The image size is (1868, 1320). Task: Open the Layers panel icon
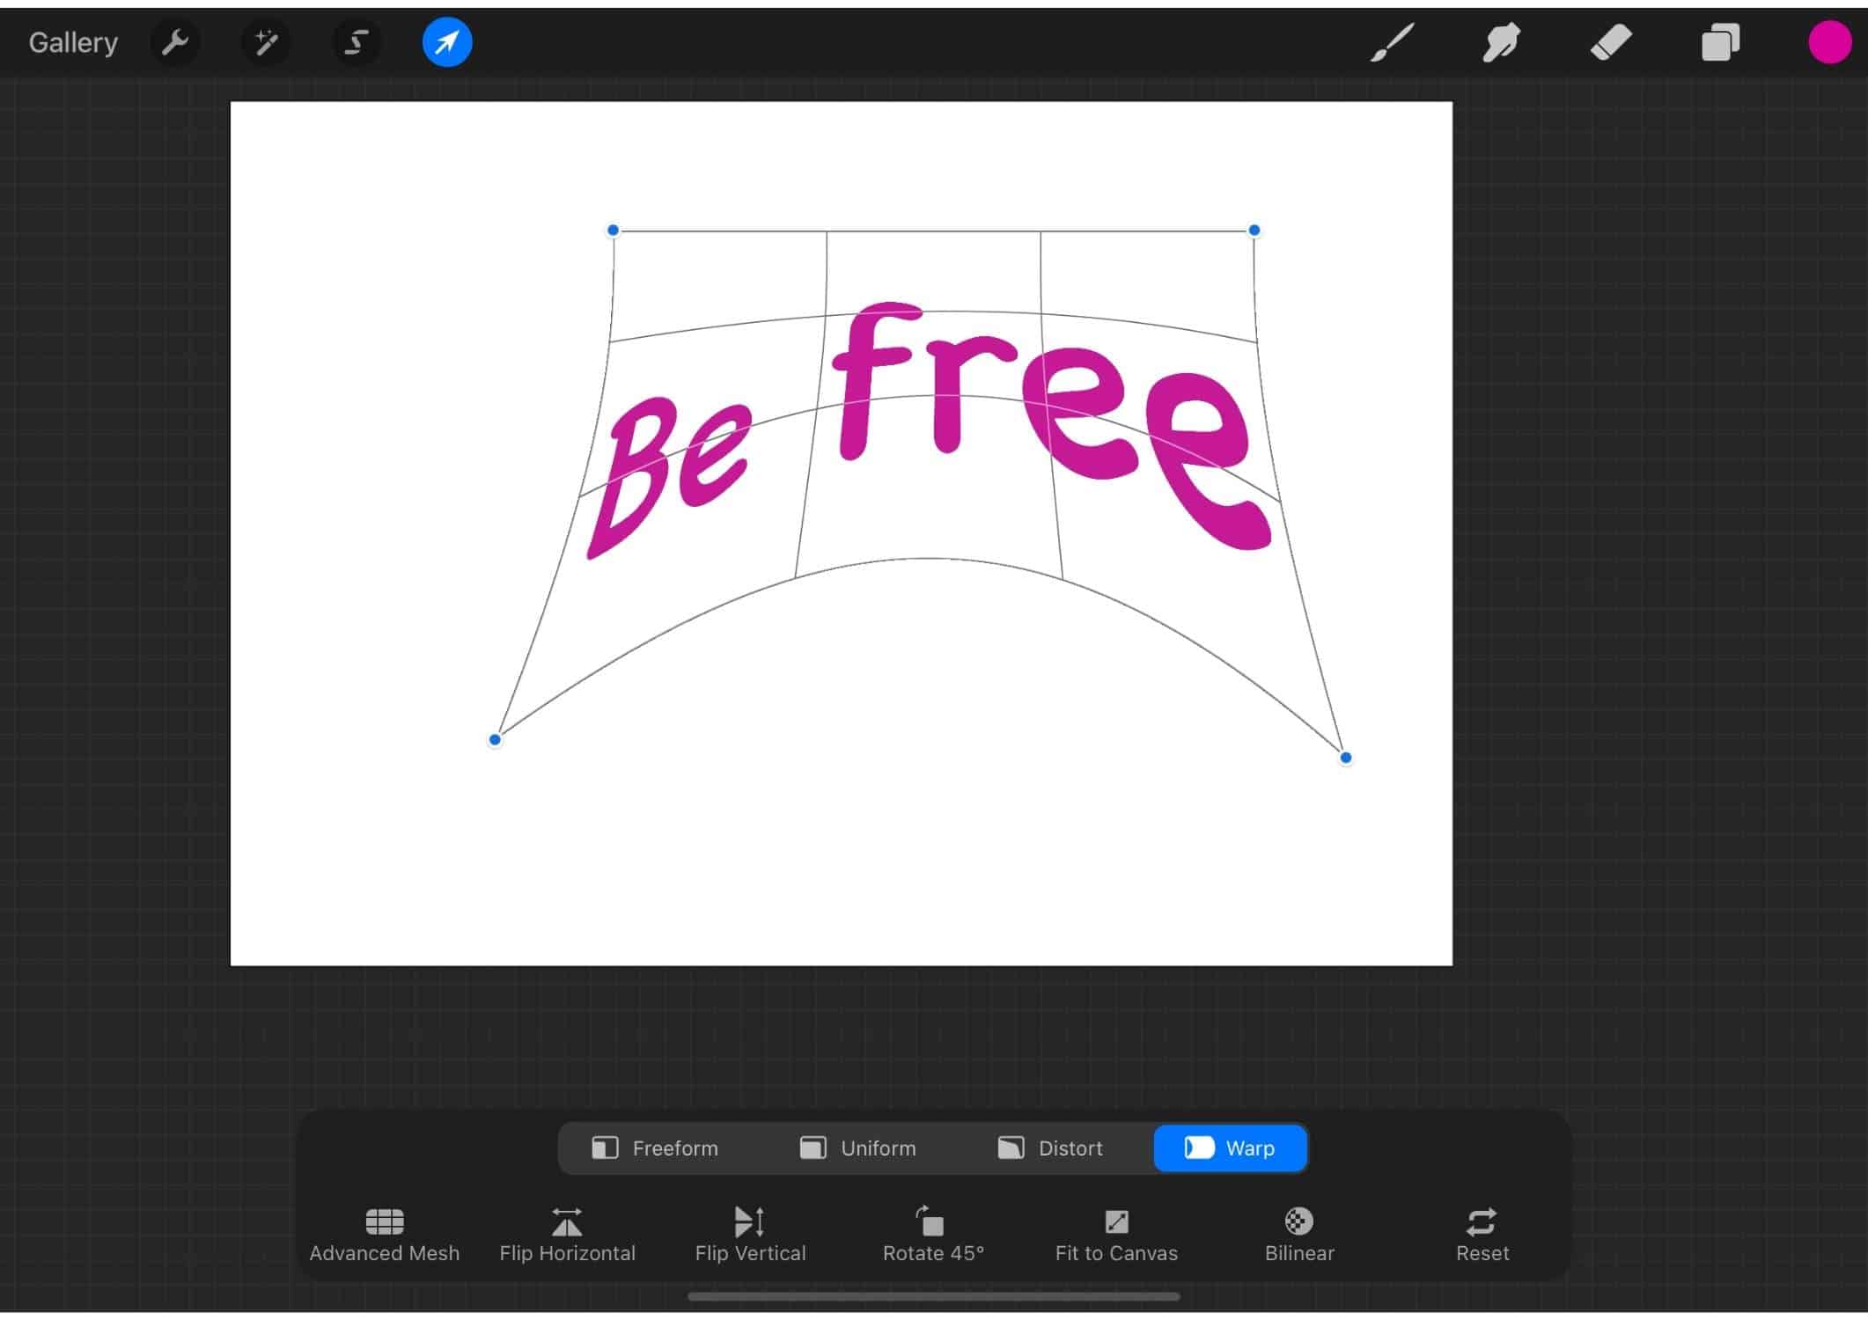pyautogui.click(x=1720, y=41)
